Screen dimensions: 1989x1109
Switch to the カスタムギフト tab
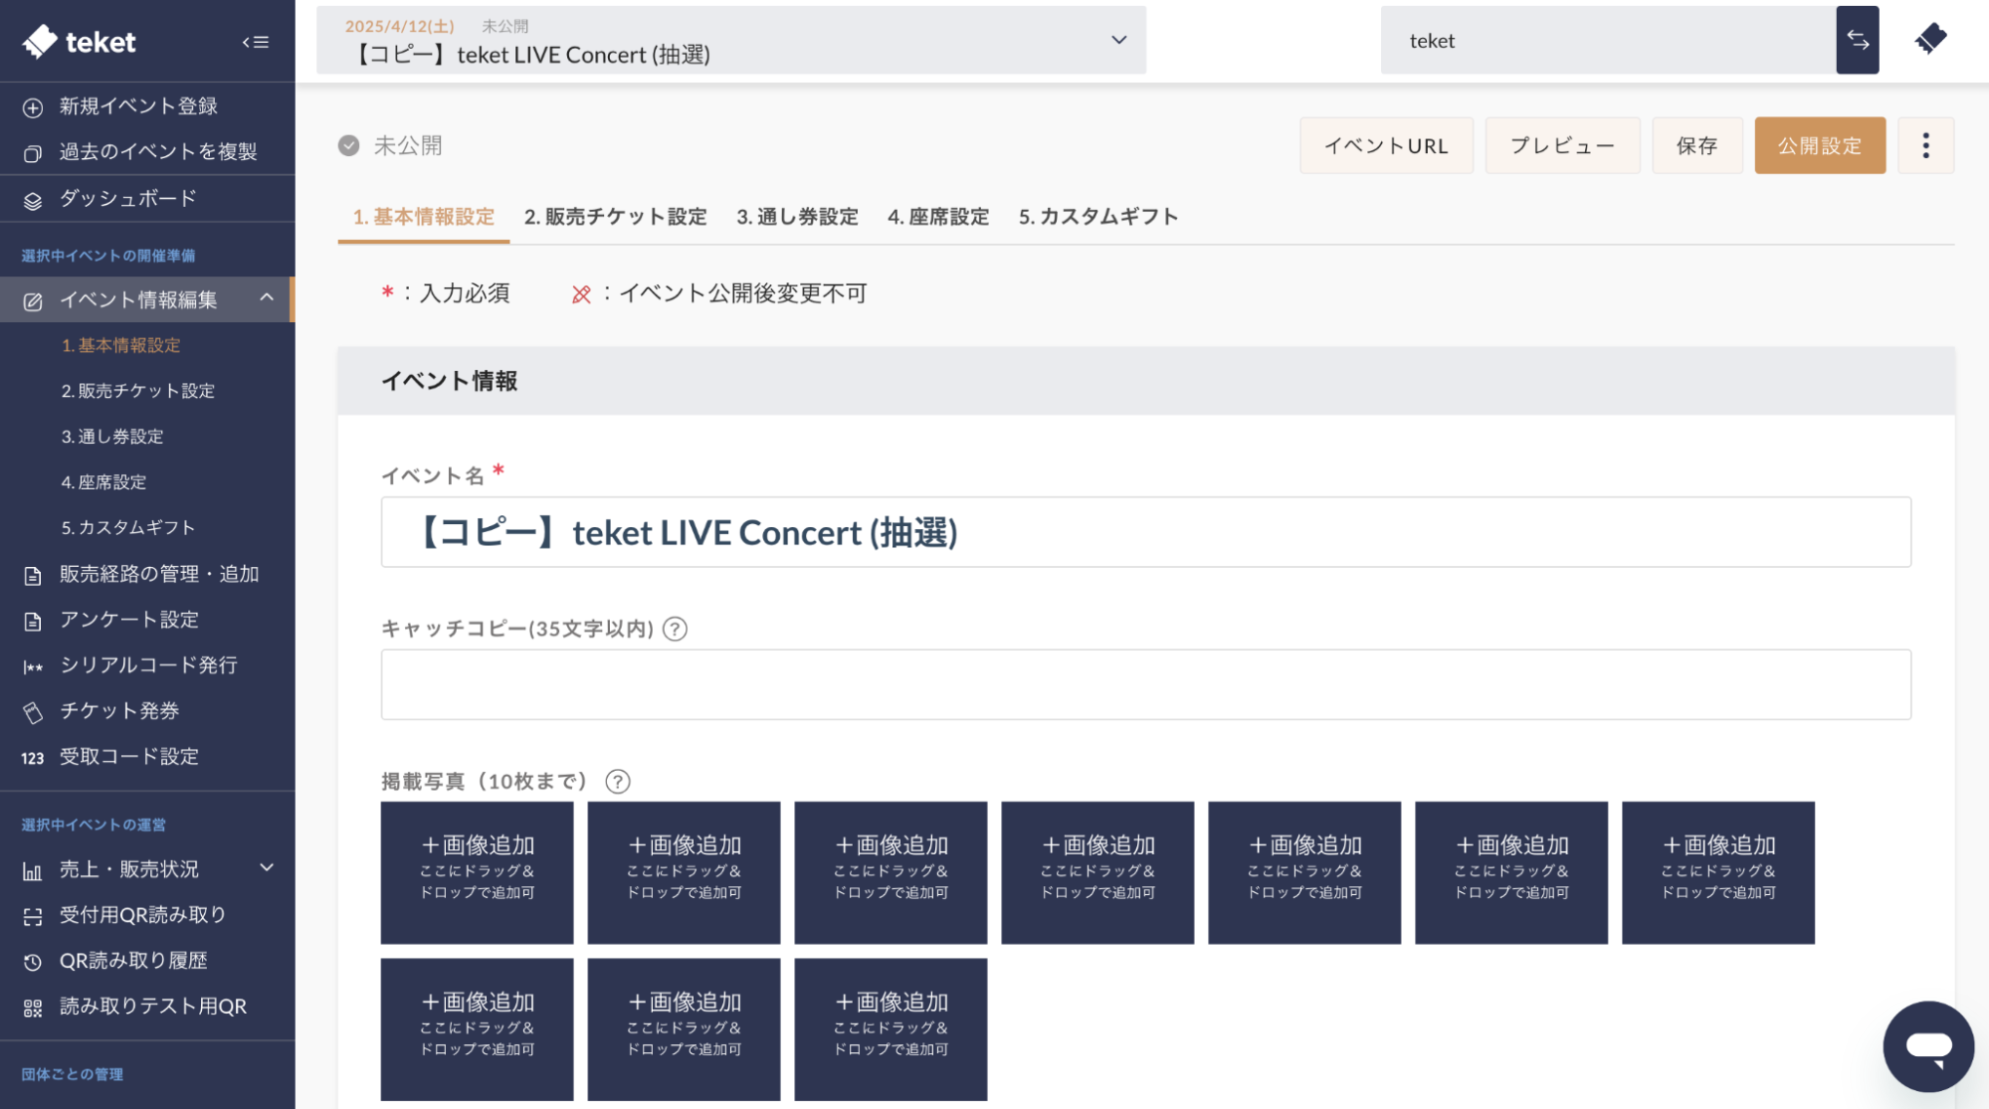click(x=1097, y=216)
